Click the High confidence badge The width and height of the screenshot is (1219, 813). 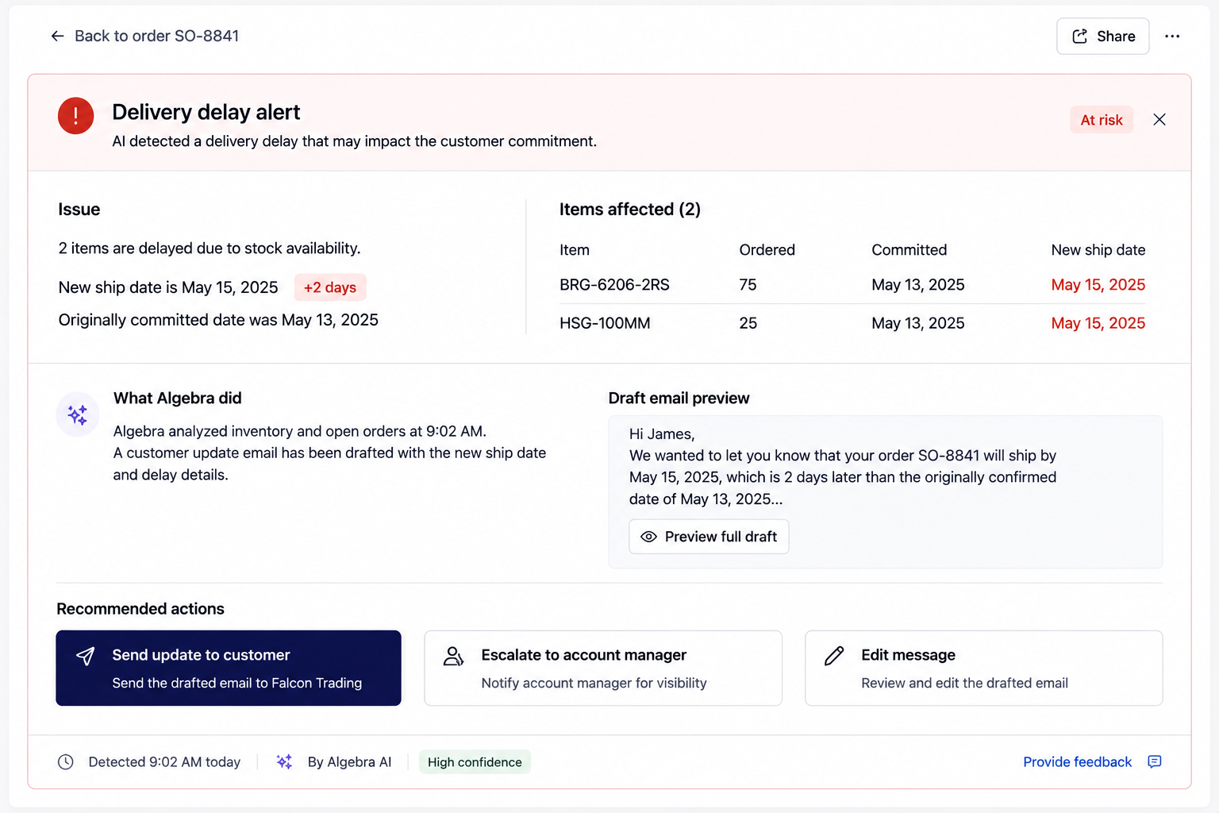tap(475, 762)
